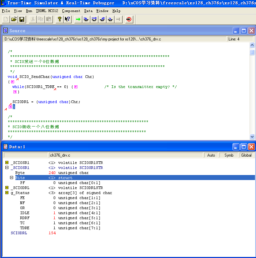Select the SCIODRL 154 row
The image size is (256, 258).
coord(129,233)
